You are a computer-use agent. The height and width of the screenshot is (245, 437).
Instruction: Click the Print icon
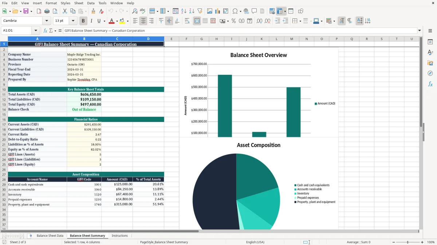tap(47, 11)
